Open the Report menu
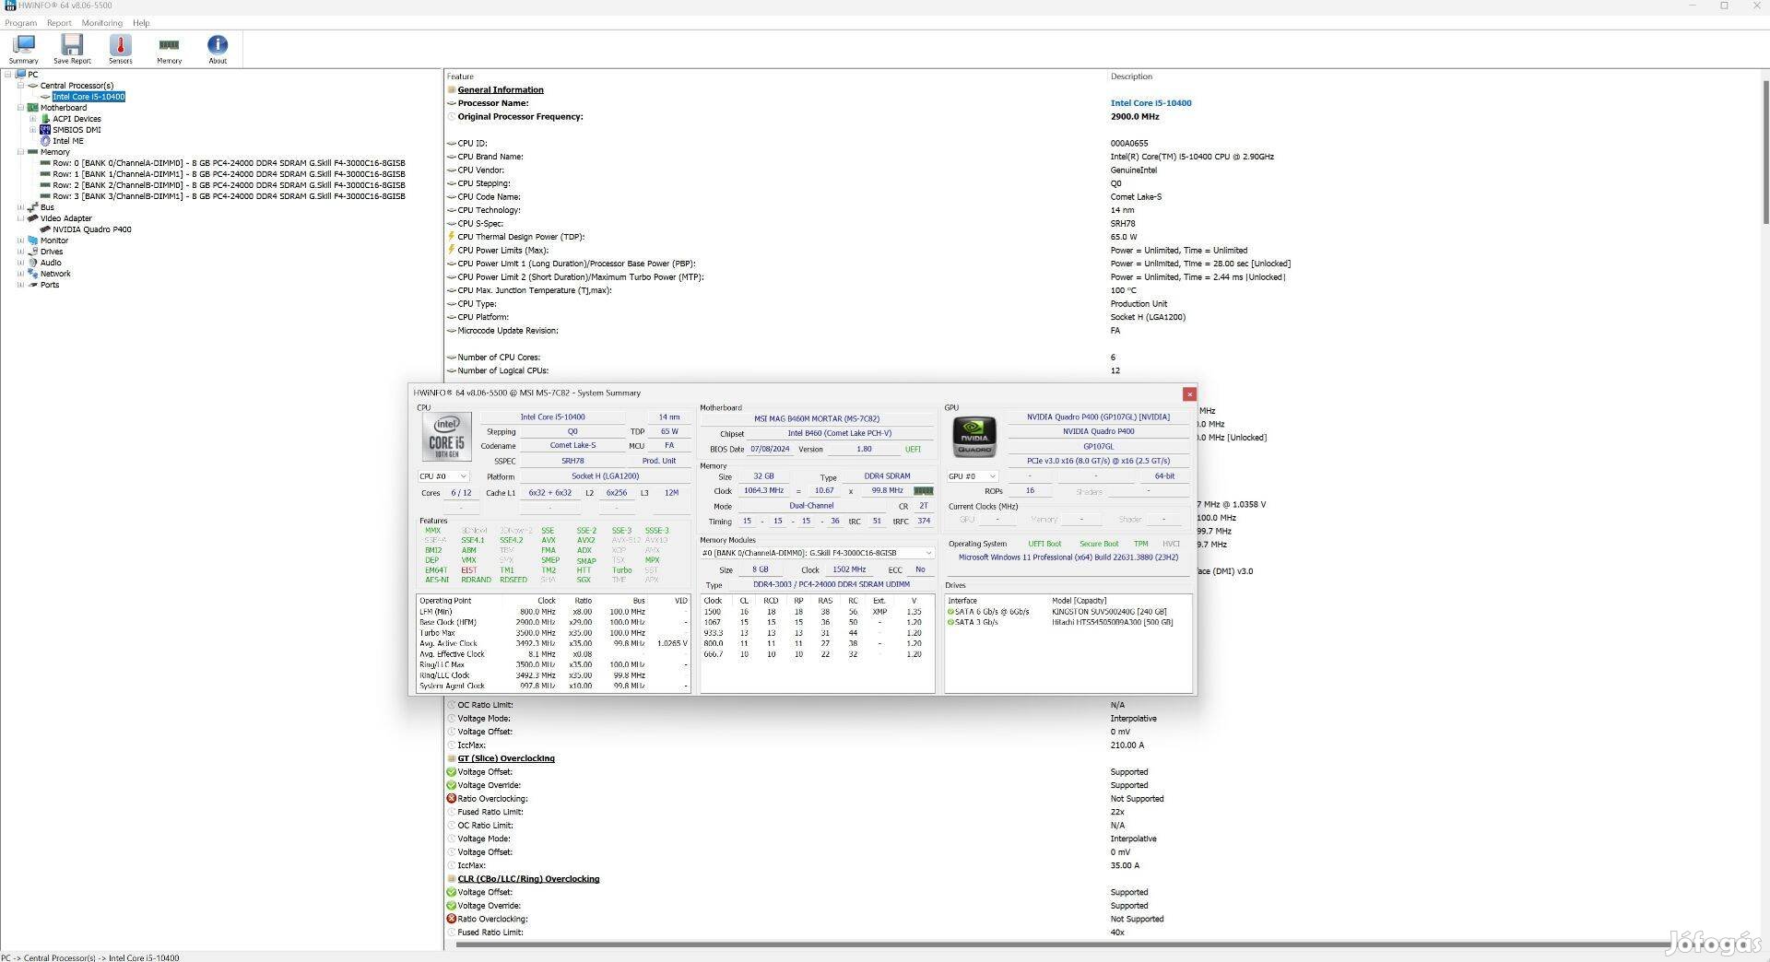 point(59,23)
